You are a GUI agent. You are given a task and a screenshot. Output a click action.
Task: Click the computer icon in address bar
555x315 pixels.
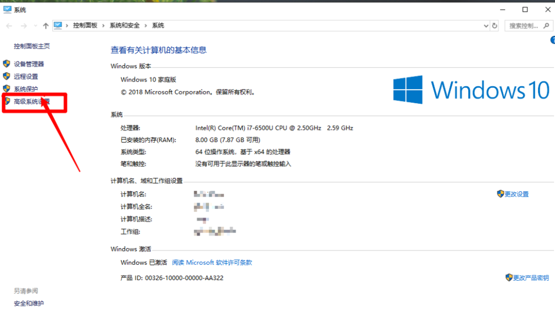click(58, 25)
